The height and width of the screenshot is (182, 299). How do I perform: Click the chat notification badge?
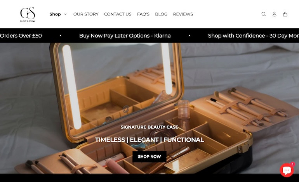(x=292, y=164)
